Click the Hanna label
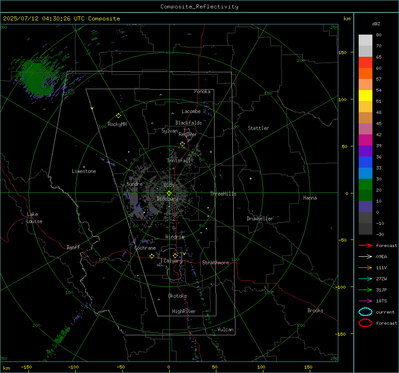Viewport: 399px width, 373px height. [x=310, y=198]
